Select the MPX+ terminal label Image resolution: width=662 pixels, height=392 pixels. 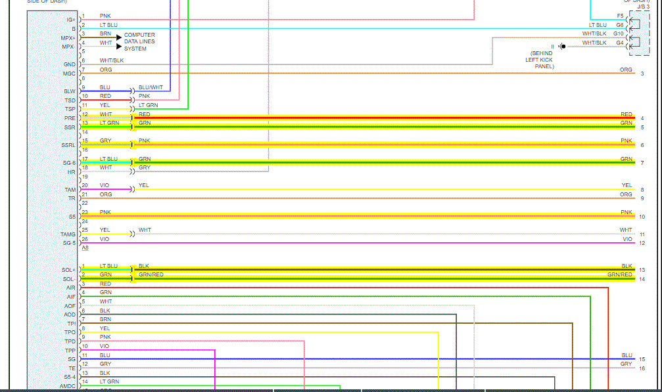click(68, 38)
